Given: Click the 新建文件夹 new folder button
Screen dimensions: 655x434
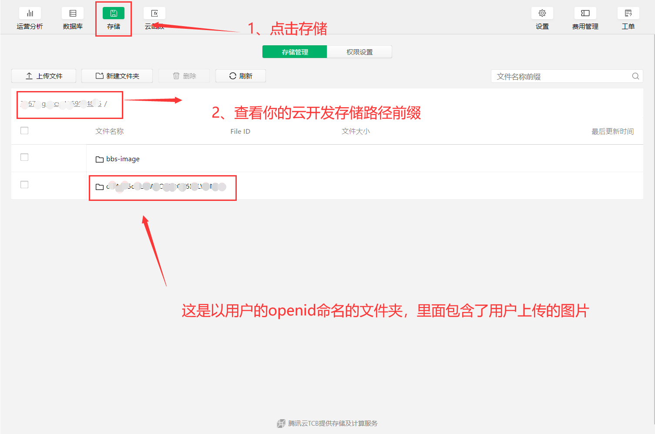Looking at the screenshot, I should pyautogui.click(x=117, y=76).
